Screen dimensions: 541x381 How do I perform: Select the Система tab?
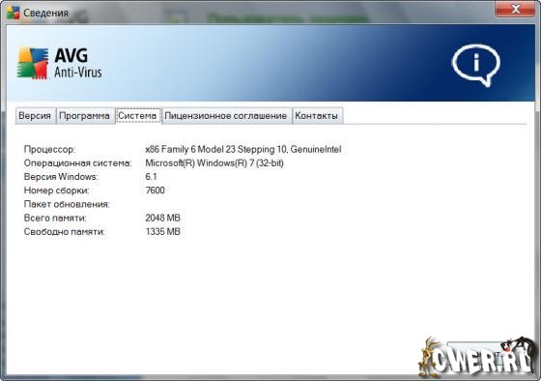tap(137, 115)
